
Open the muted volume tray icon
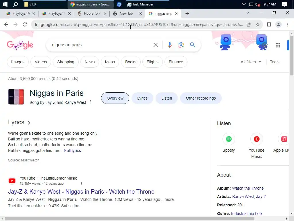click(x=258, y=4)
